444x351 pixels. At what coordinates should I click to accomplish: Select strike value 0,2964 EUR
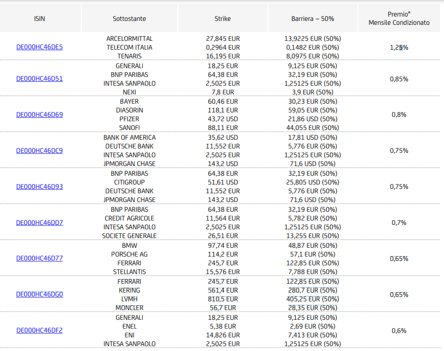223,47
